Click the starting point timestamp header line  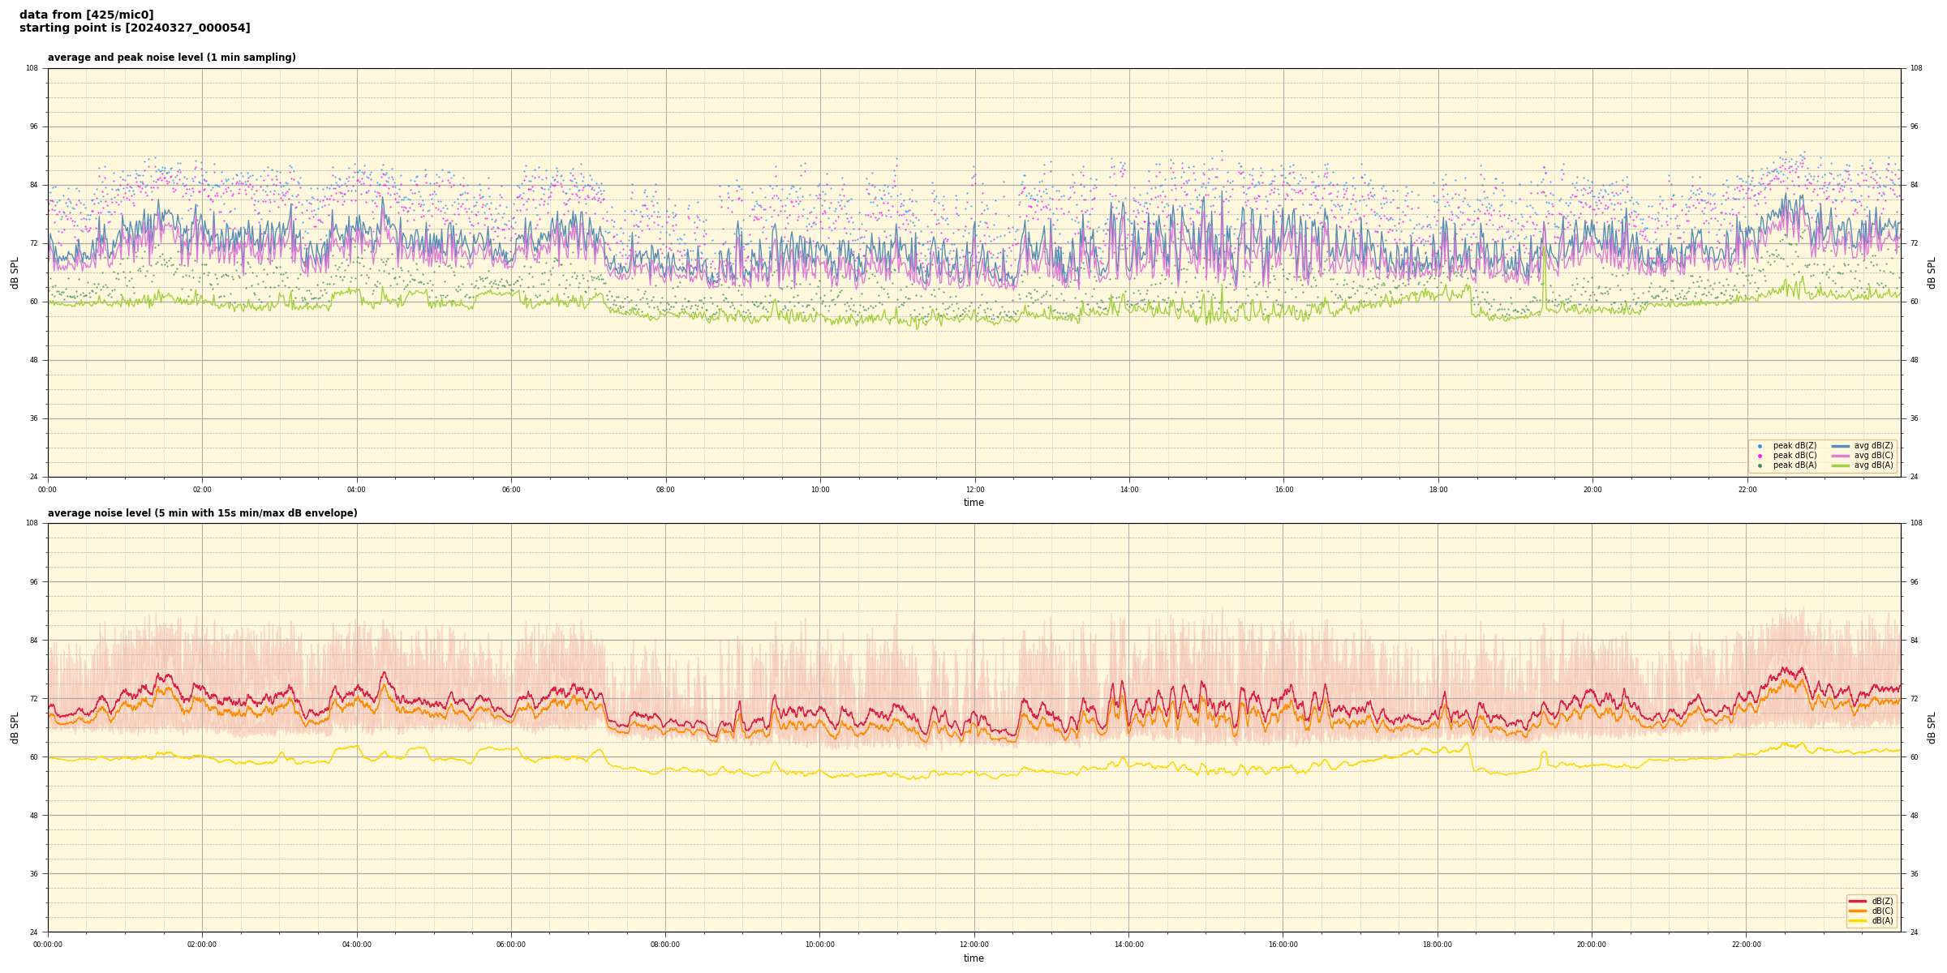(x=135, y=28)
